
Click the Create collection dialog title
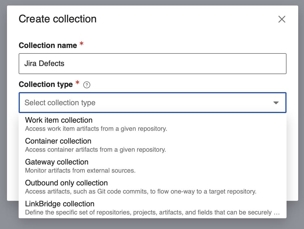point(57,19)
